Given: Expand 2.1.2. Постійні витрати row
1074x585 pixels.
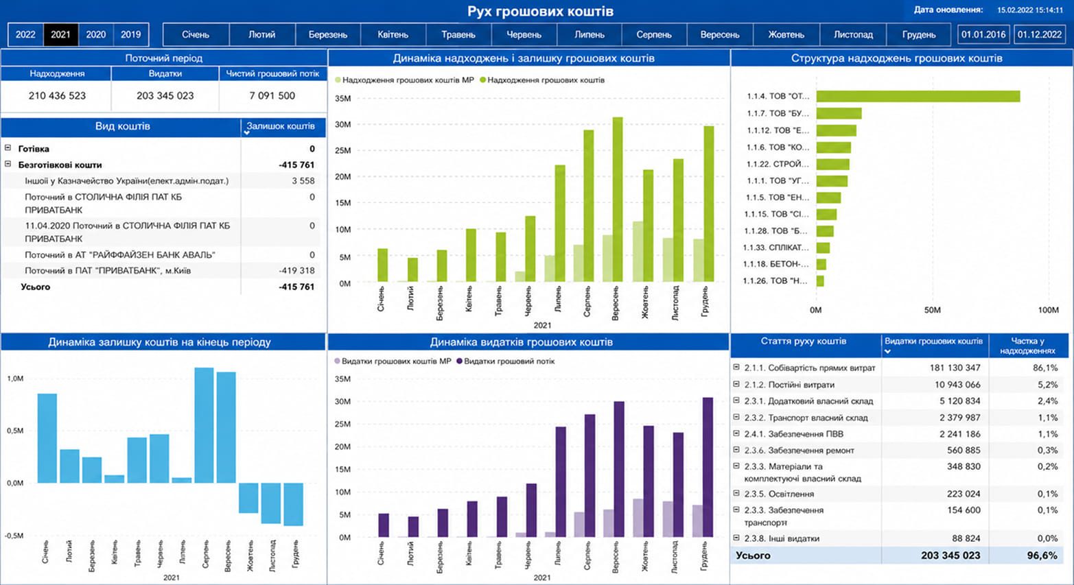Looking at the screenshot, I should [736, 384].
